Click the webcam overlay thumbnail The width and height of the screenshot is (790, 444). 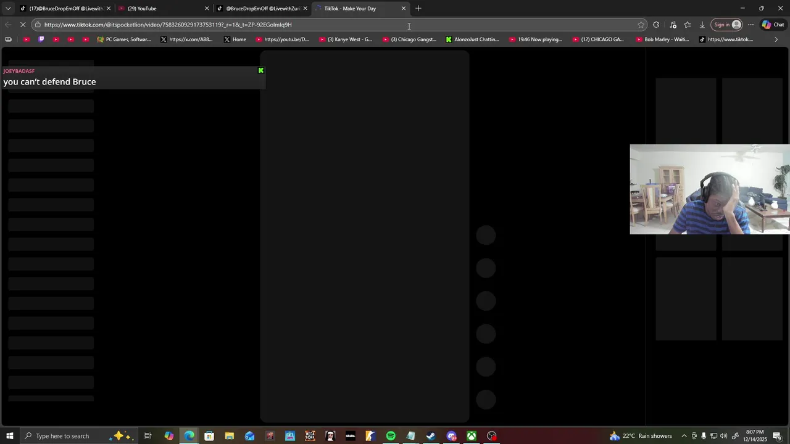(x=710, y=189)
